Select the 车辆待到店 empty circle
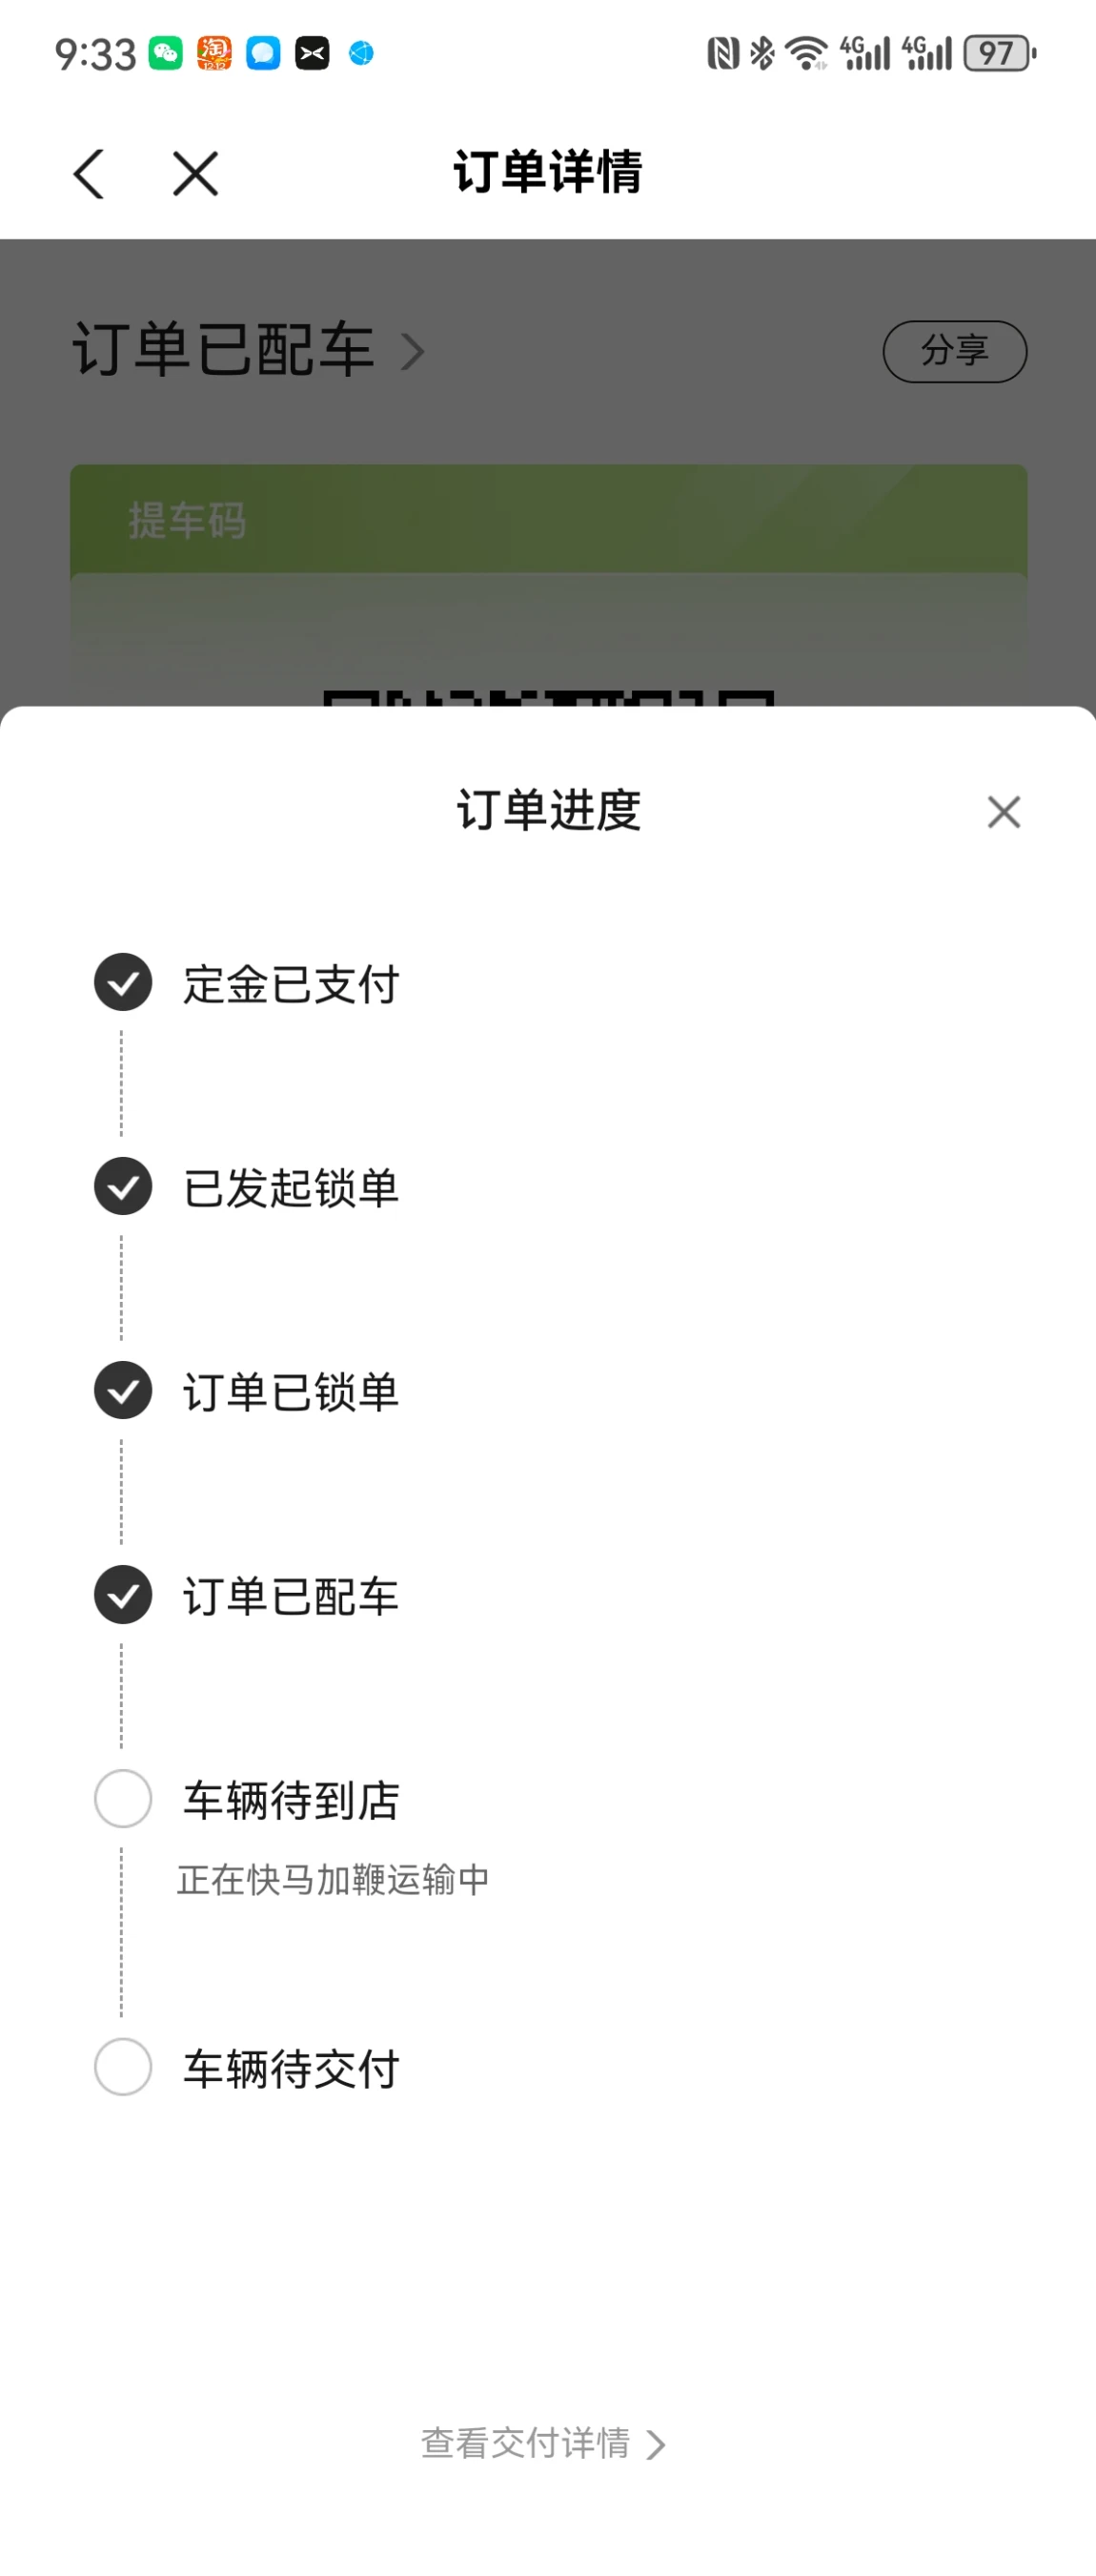 pos(123,1798)
